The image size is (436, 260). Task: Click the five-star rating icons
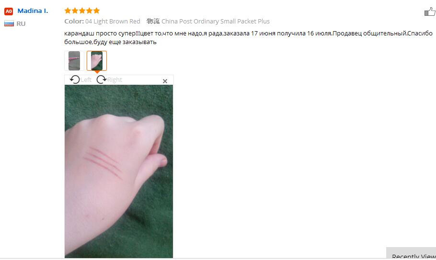pyautogui.click(x=82, y=11)
